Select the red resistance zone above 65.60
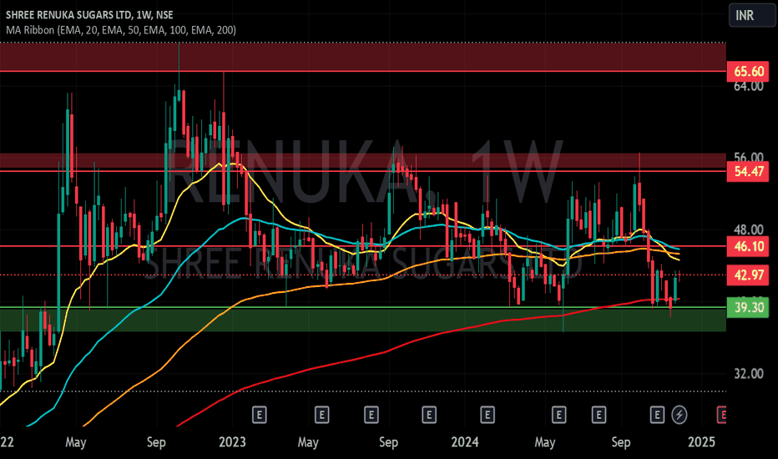This screenshot has width=778, height=459. click(x=362, y=57)
